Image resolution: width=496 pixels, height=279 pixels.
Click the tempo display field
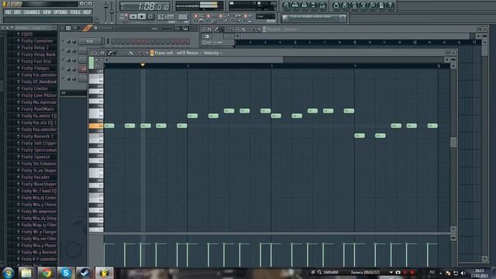pos(165,17)
